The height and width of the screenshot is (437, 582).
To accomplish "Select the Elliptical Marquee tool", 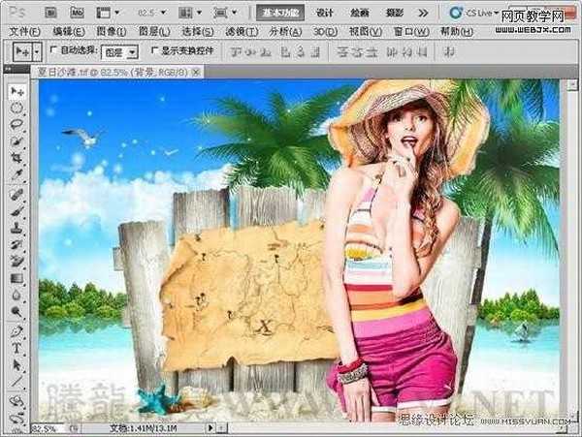I will point(16,108).
